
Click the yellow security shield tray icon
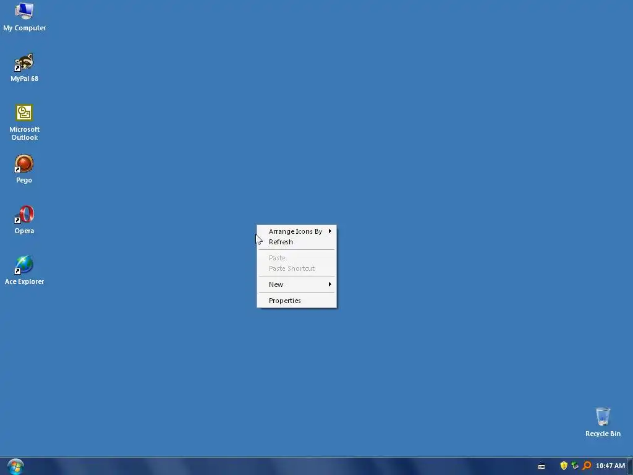pyautogui.click(x=564, y=466)
